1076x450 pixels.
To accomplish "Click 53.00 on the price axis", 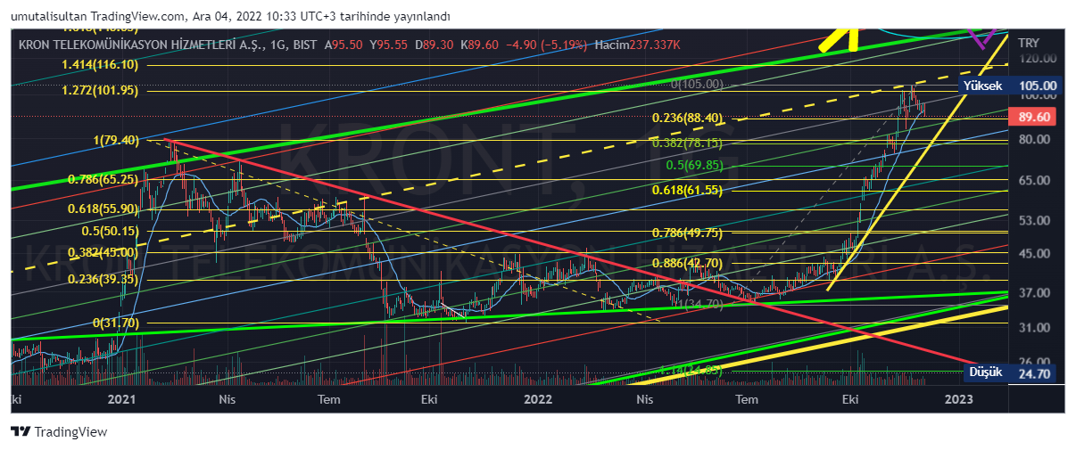I will [1035, 221].
